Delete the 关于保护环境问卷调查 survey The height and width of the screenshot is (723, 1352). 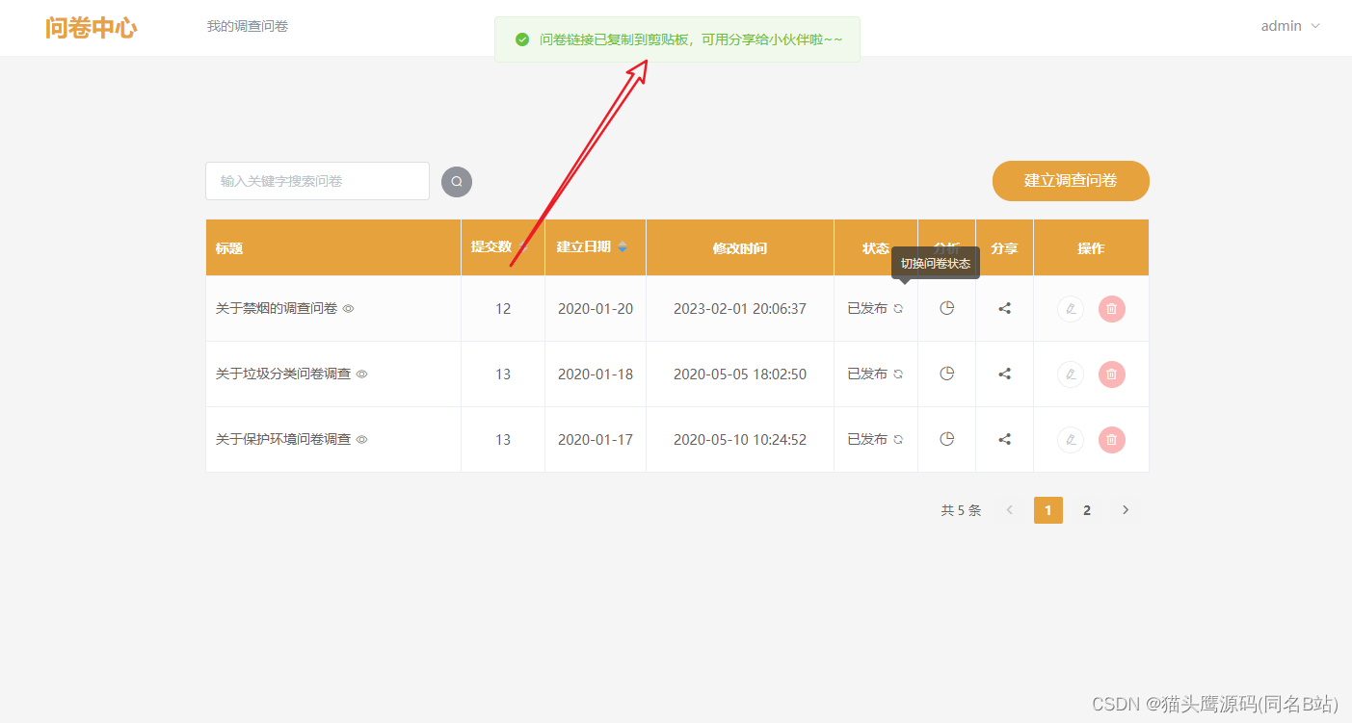coord(1112,440)
